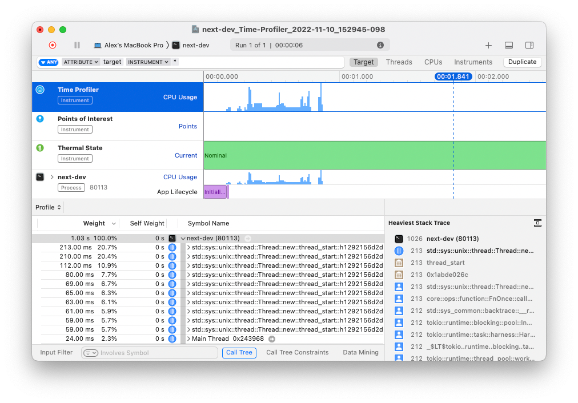This screenshot has width=578, height=403.
Task: Open the Profile detail dropdown
Action: (49, 207)
